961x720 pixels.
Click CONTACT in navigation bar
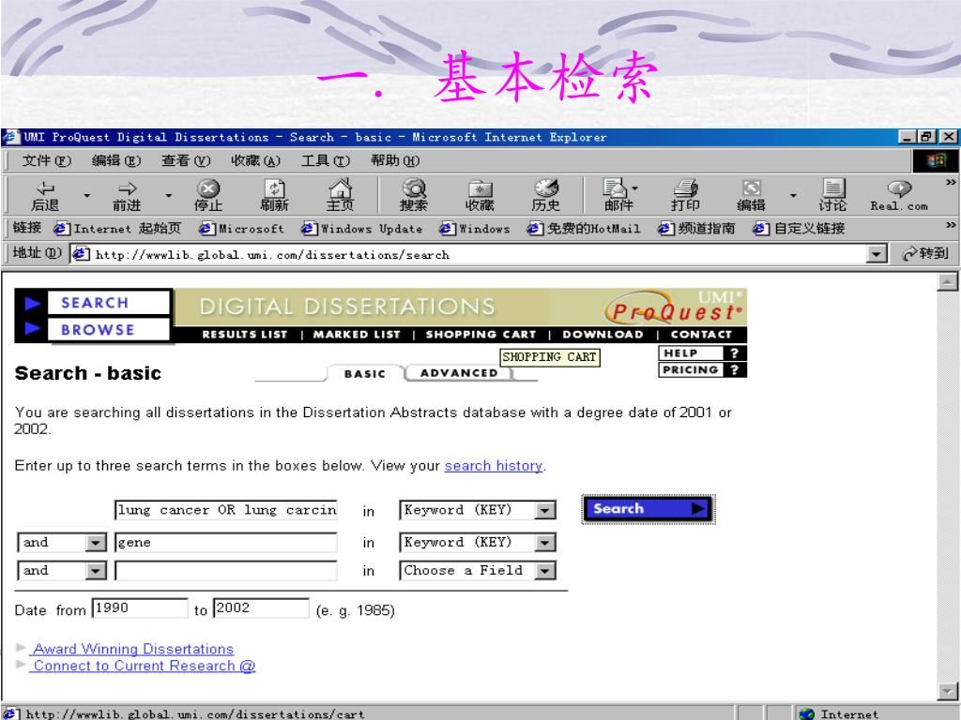(x=701, y=335)
